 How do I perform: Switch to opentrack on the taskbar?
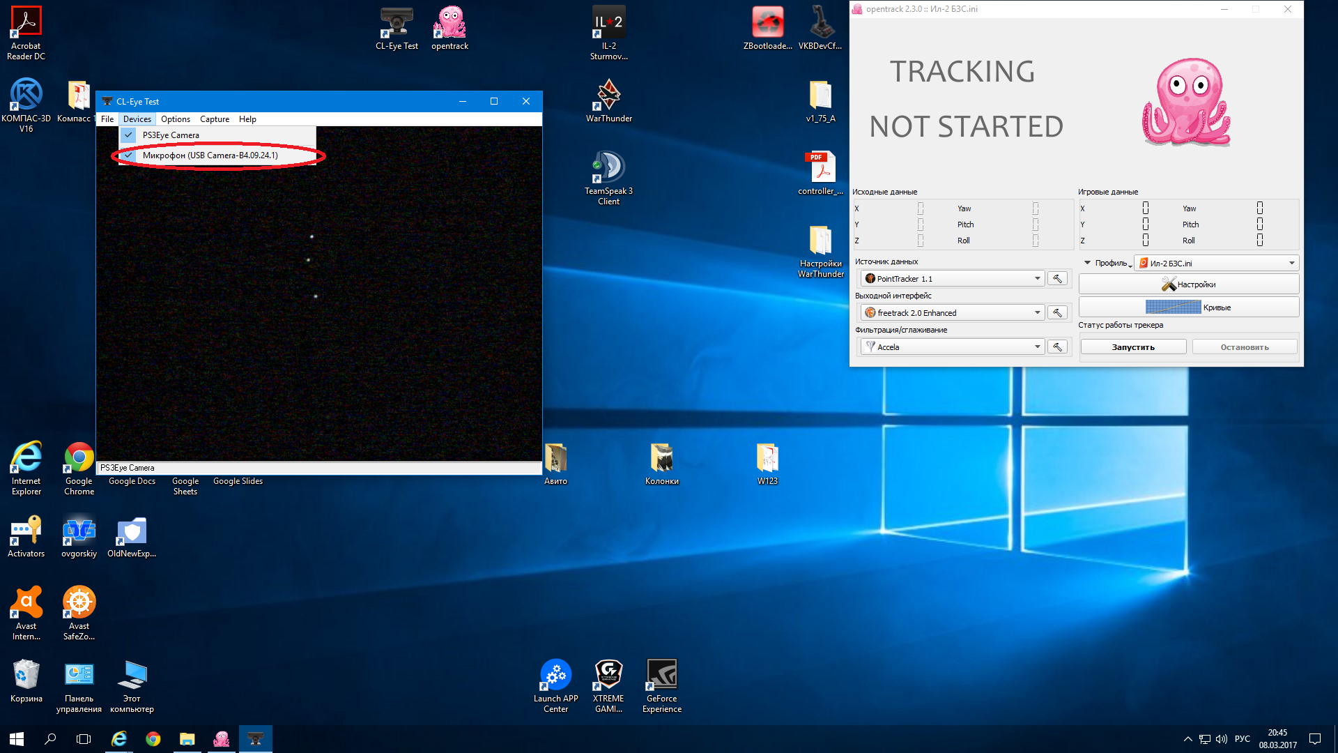222,739
